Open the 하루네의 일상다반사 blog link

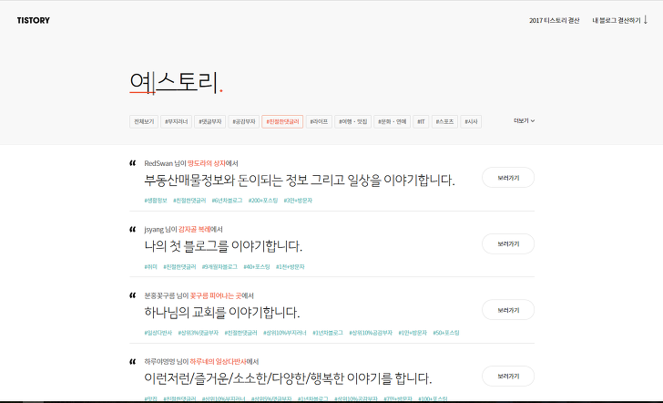(x=218, y=361)
